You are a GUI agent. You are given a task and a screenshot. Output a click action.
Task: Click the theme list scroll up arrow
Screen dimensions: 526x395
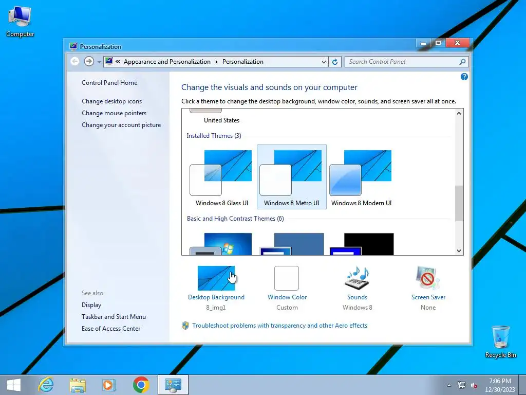[459, 113]
